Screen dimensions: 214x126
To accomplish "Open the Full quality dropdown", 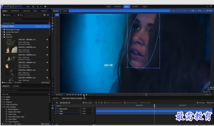I will pos(201,11).
